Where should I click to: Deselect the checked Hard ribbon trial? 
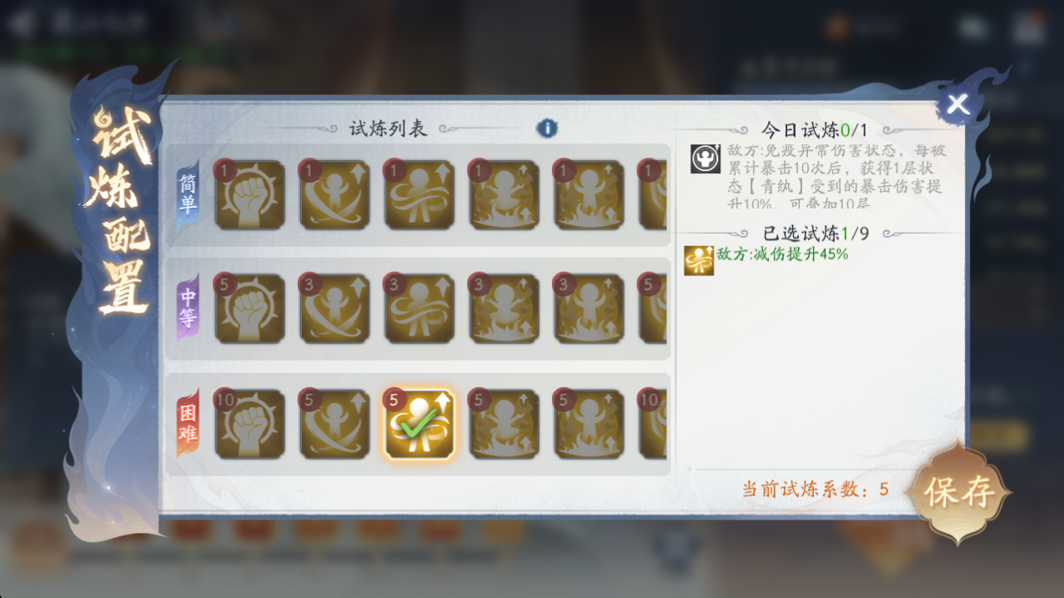tap(419, 424)
